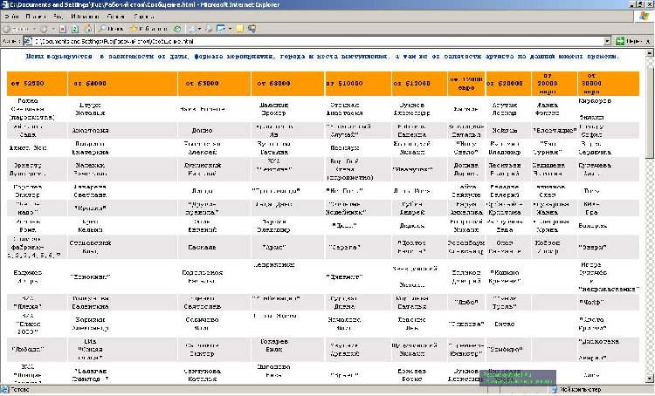
Task: Click the 'Готово' status bar text
Action: pyautogui.click(x=20, y=390)
